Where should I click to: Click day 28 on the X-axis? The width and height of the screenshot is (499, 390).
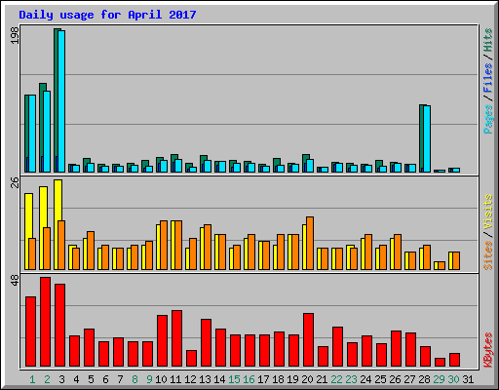pyautogui.click(x=424, y=379)
